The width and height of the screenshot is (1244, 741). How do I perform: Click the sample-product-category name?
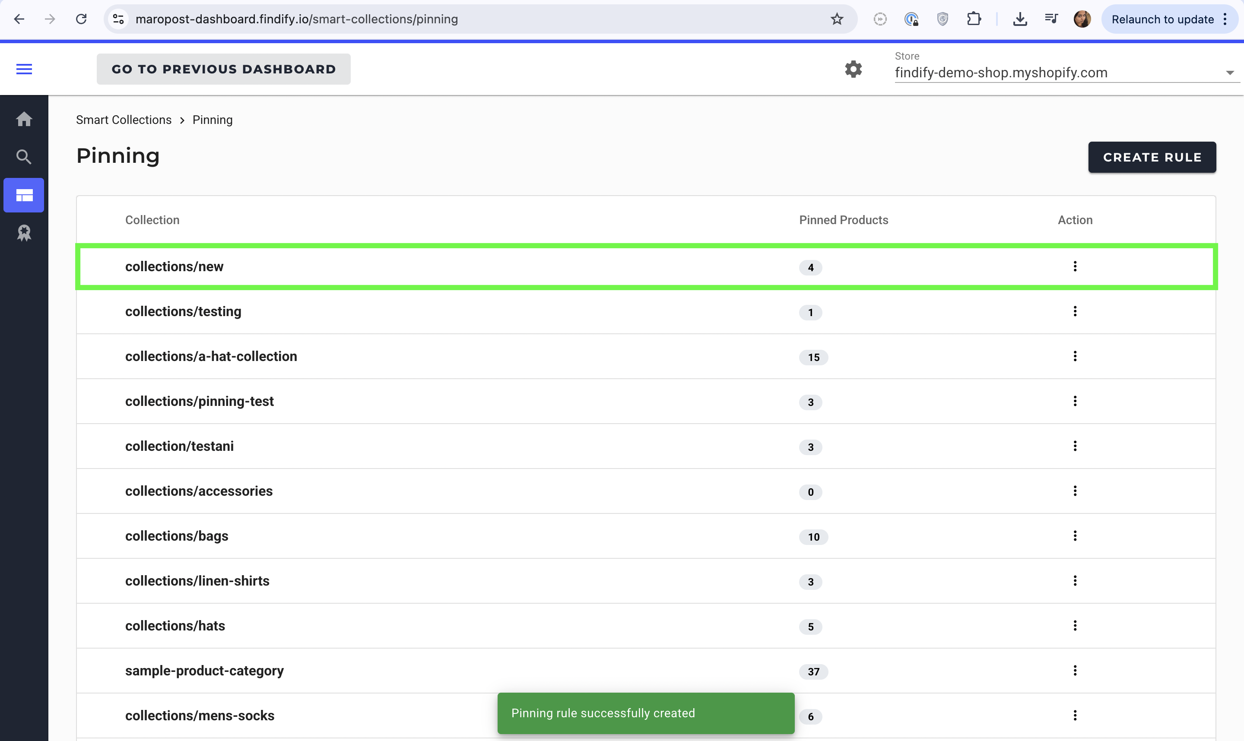coord(204,671)
